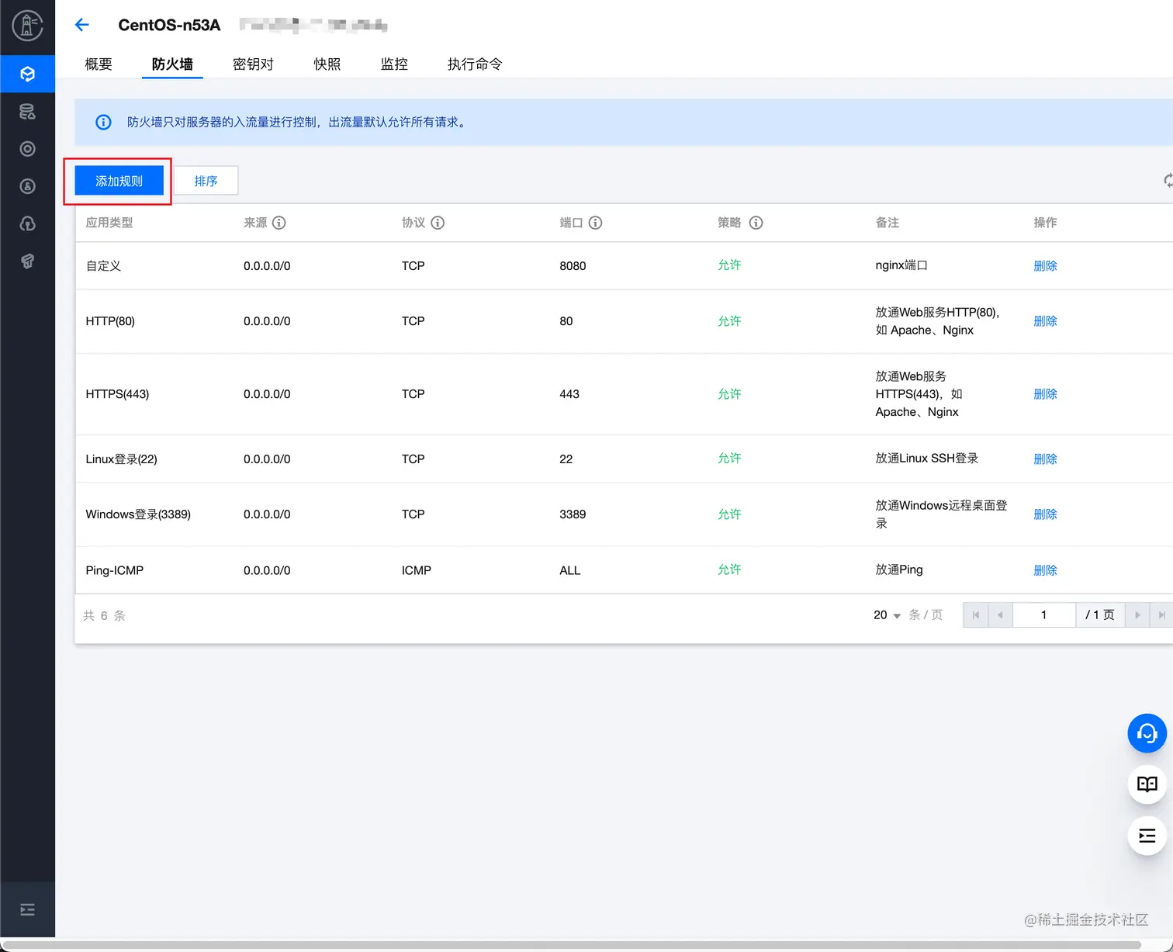Delete the Linux登录(22) rule

coord(1045,459)
